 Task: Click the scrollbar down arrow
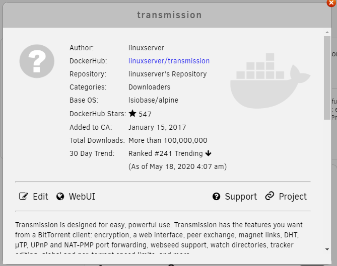click(x=327, y=249)
